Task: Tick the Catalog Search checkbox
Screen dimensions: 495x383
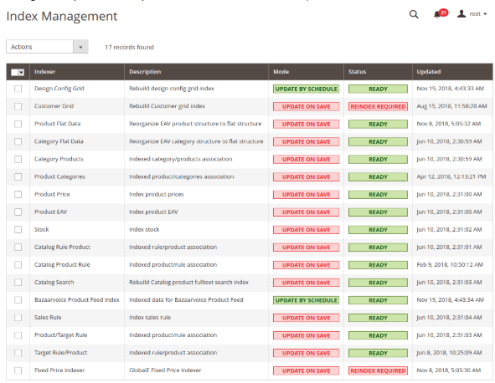Action: (18, 283)
